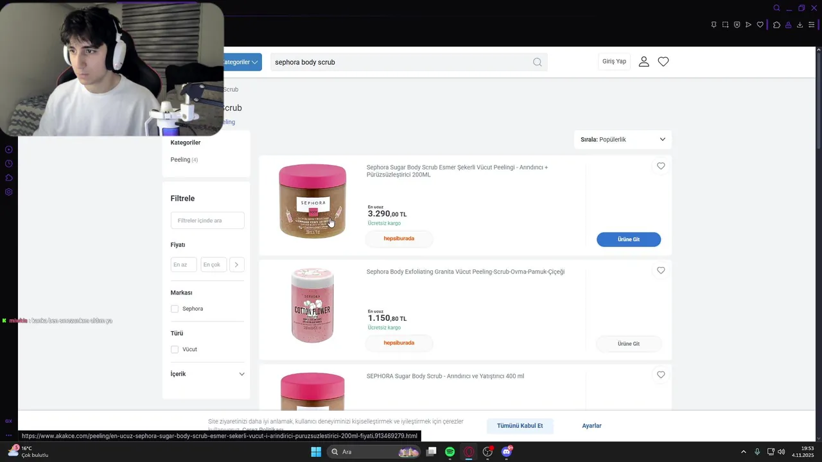The height and width of the screenshot is (462, 822).
Task: Open Opera pinboards pin icon
Action: [x=713, y=25]
